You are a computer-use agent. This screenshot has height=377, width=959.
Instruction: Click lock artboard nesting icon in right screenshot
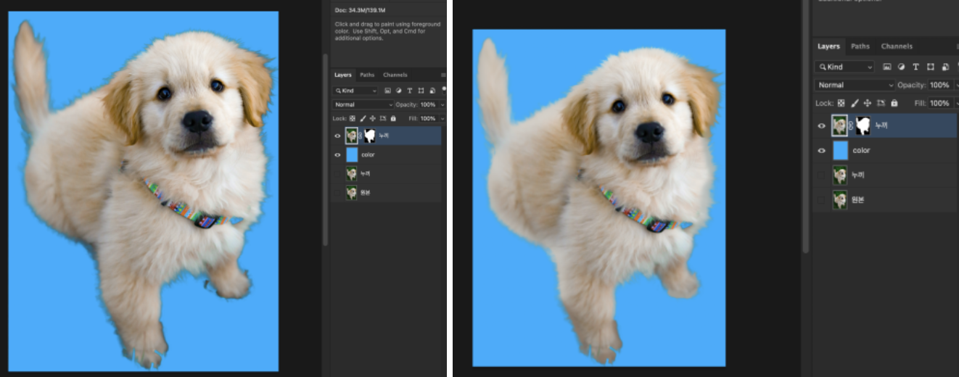[881, 103]
